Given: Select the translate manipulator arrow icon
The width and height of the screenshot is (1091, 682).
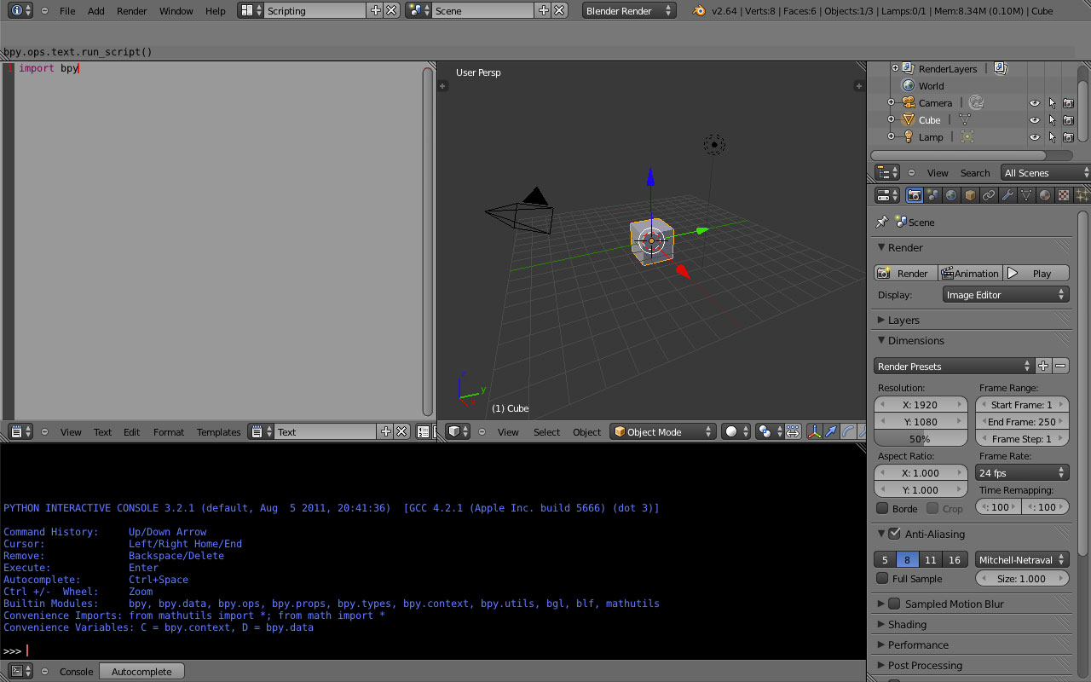Looking at the screenshot, I should tap(830, 432).
